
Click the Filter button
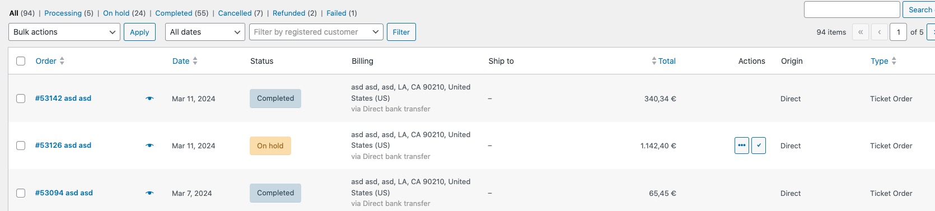coord(401,32)
